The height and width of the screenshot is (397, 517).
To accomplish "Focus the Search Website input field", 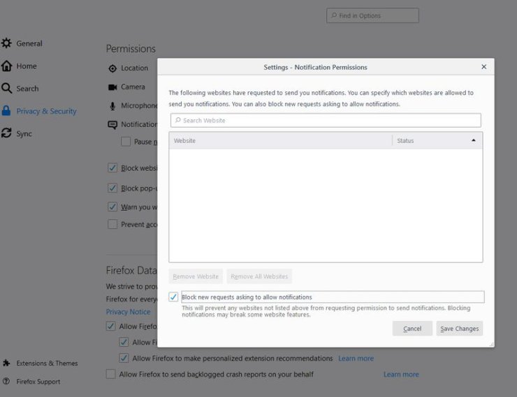I will pos(326,121).
